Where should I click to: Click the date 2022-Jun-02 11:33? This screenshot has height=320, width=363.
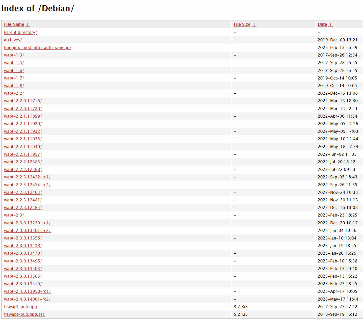[x=337, y=154]
